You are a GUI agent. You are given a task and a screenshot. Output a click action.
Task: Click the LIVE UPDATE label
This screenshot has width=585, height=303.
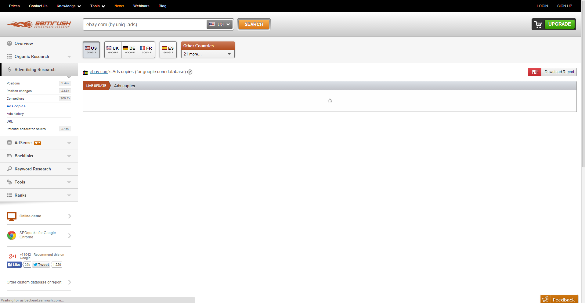[96, 86]
